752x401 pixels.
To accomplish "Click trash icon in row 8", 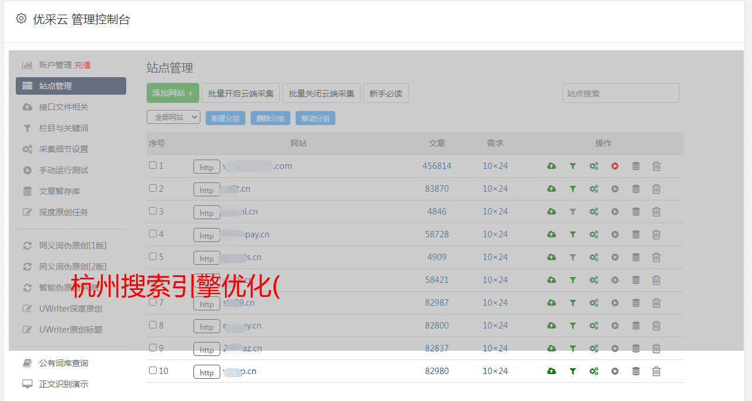I will [x=656, y=326].
